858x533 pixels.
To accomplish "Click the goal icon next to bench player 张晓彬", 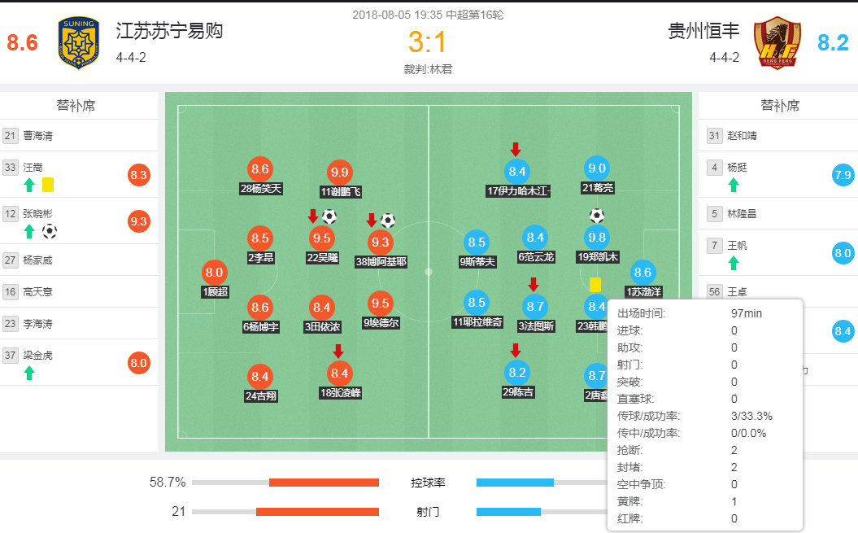I will (49, 232).
